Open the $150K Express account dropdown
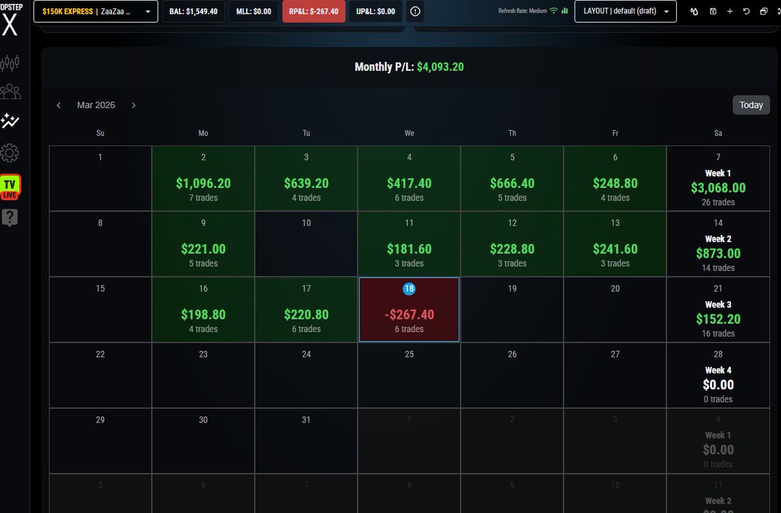The width and height of the screenshot is (781, 513). 96,11
